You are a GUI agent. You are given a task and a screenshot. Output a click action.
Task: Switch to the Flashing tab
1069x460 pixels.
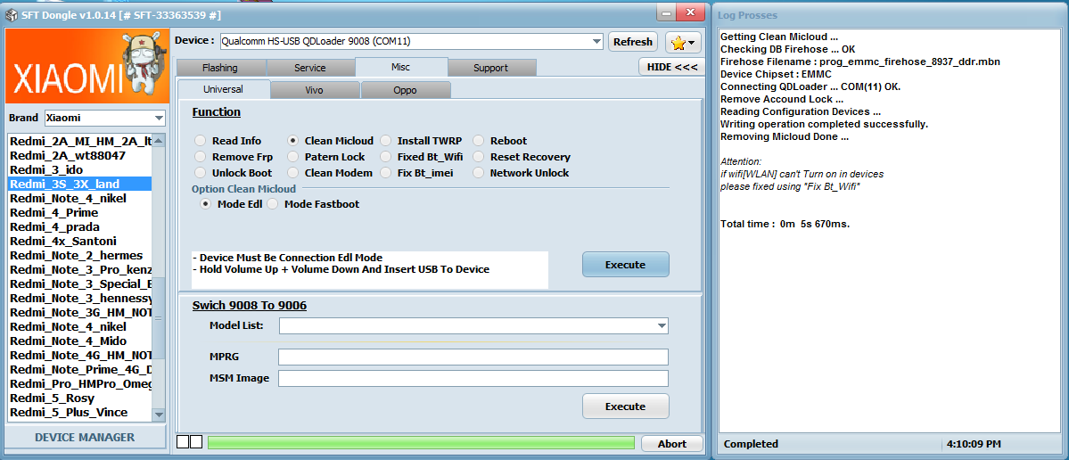point(220,68)
